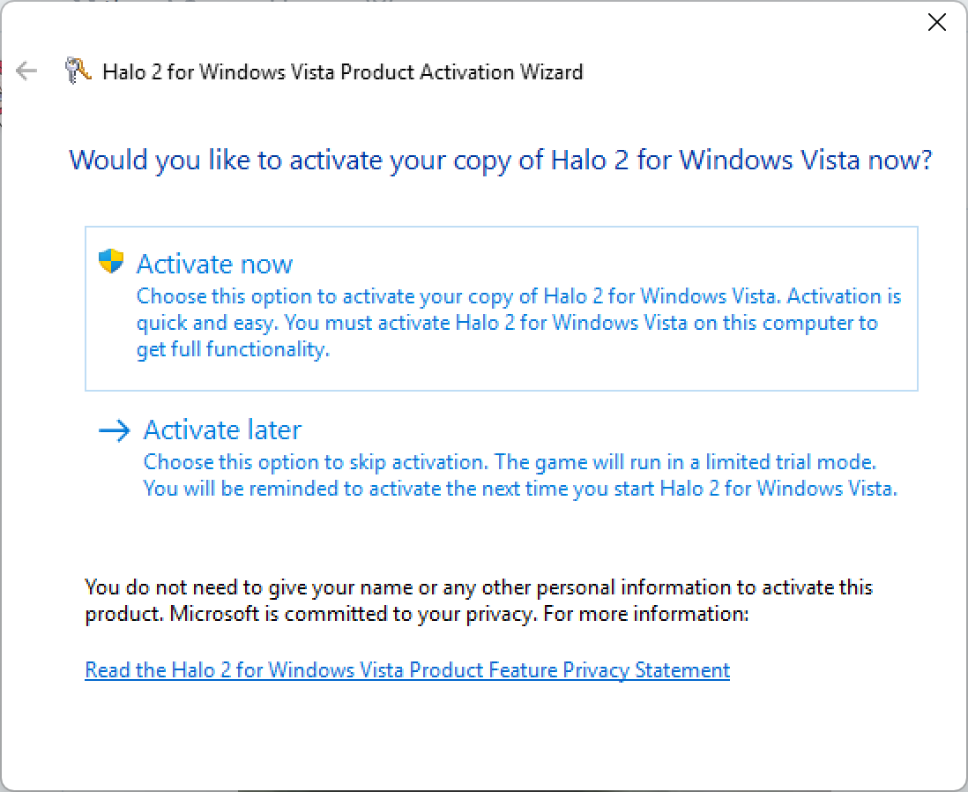The width and height of the screenshot is (968, 792).
Task: Click the 'You do not need to give your name' text
Action: (x=479, y=587)
